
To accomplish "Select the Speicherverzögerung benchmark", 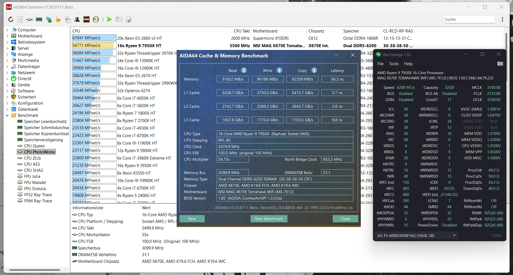I will [x=43, y=140].
